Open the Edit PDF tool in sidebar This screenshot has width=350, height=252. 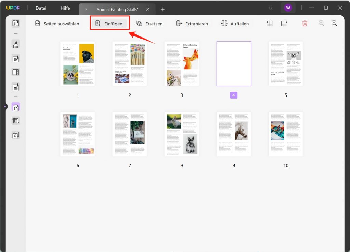point(16,59)
